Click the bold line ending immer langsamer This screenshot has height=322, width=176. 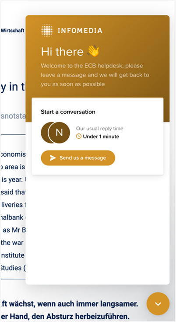click(x=69, y=303)
